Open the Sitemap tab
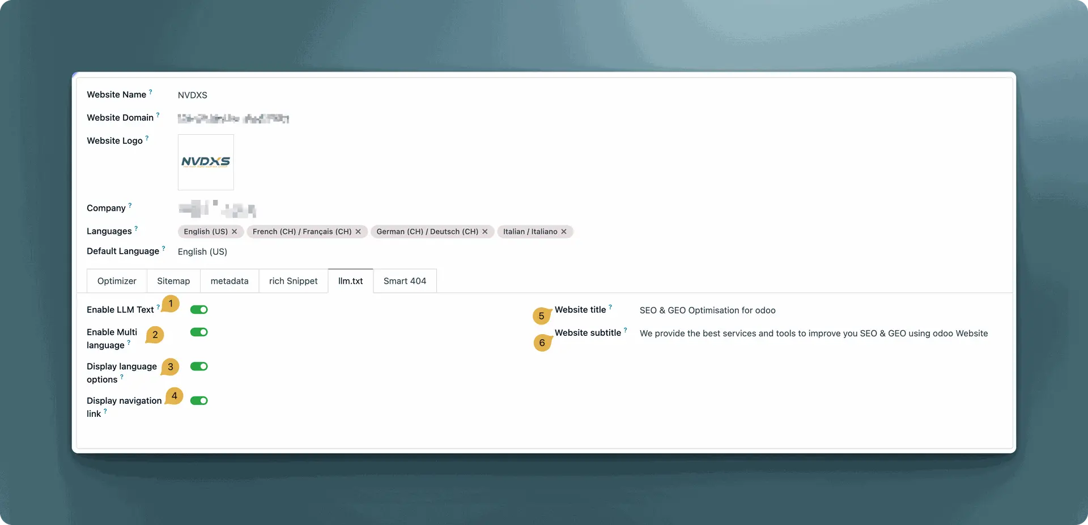The width and height of the screenshot is (1088, 525). coord(173,281)
